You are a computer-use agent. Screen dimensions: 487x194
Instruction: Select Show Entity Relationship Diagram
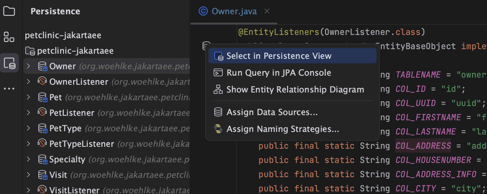click(295, 90)
